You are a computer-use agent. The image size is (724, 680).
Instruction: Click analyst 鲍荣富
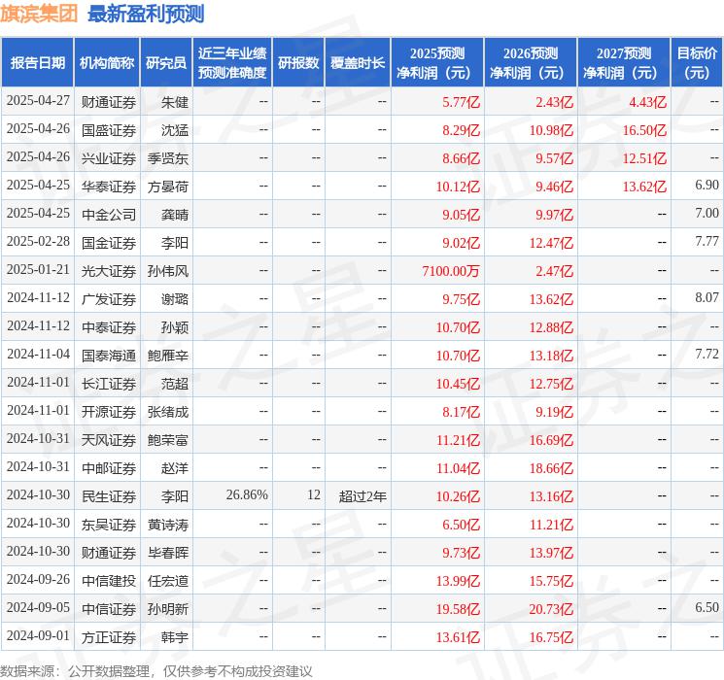coord(167,440)
